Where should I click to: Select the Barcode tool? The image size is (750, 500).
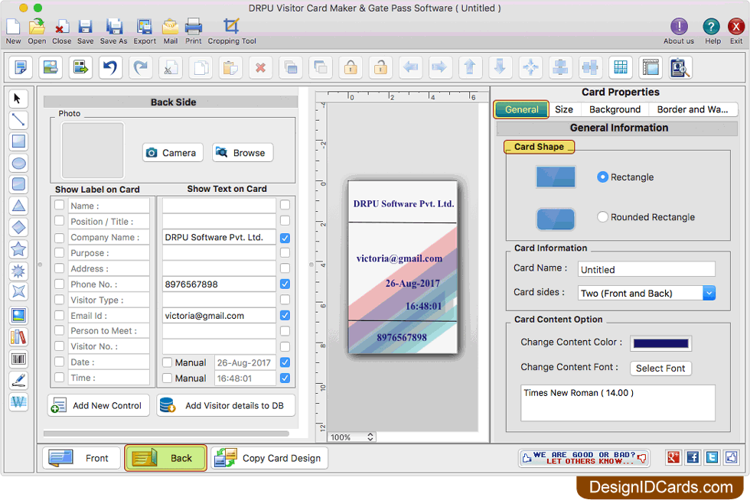tap(18, 359)
